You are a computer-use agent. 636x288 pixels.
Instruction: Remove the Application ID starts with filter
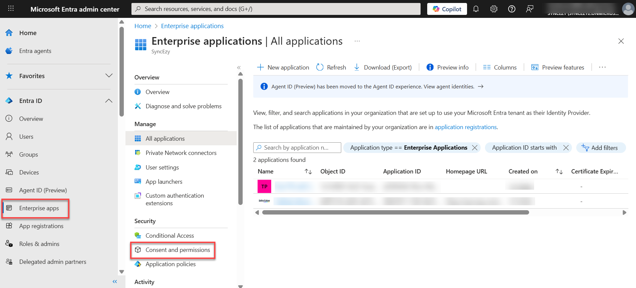pos(566,148)
